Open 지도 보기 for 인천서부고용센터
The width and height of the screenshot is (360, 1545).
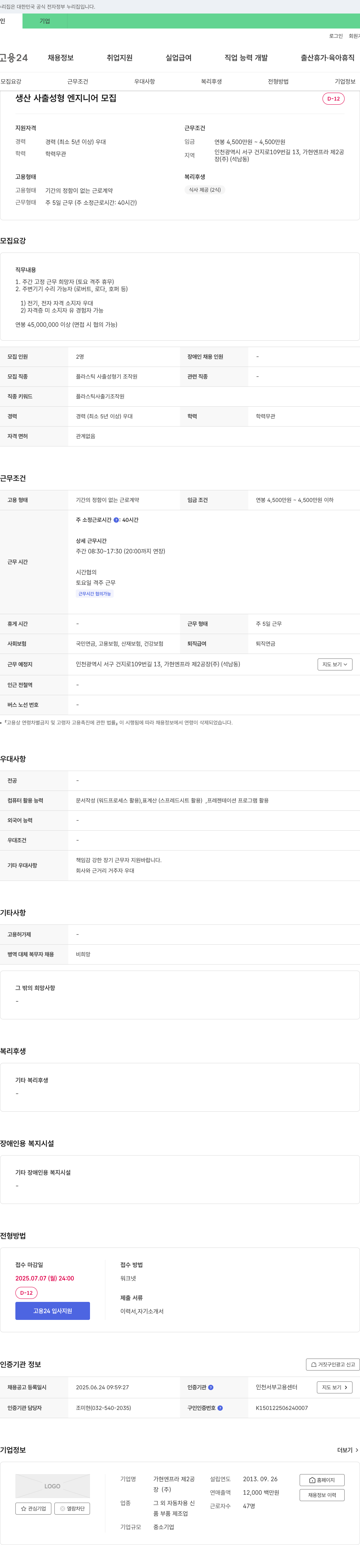(x=334, y=1387)
